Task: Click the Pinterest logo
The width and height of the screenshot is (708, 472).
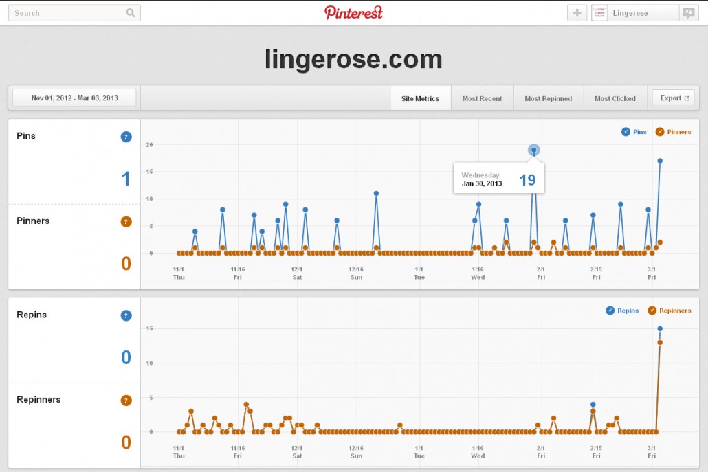Action: click(x=353, y=12)
